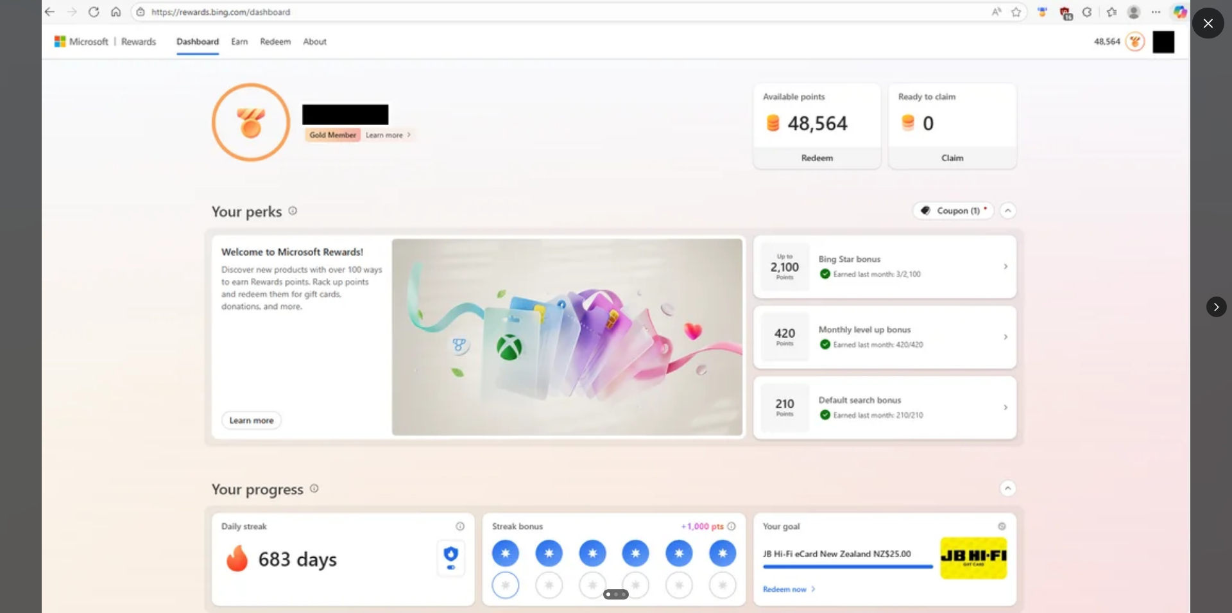Screen dimensions: 1232x613
Task: Click the JB Hi-Fi goal progress bar
Action: tap(848, 567)
